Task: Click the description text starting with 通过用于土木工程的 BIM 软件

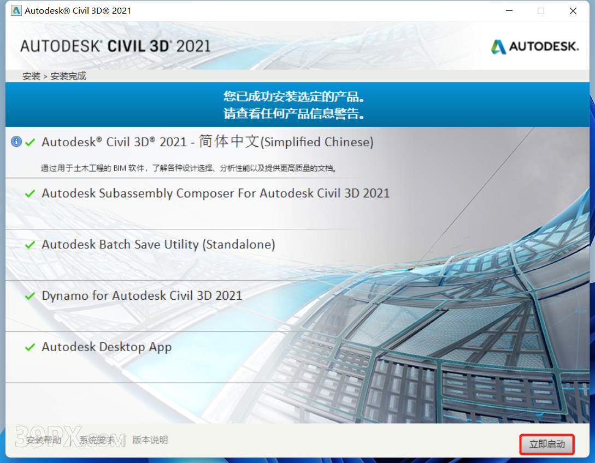Action: (188, 168)
